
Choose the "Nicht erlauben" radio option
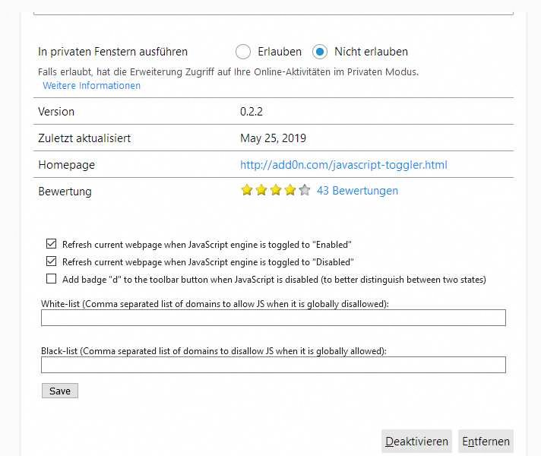click(320, 52)
